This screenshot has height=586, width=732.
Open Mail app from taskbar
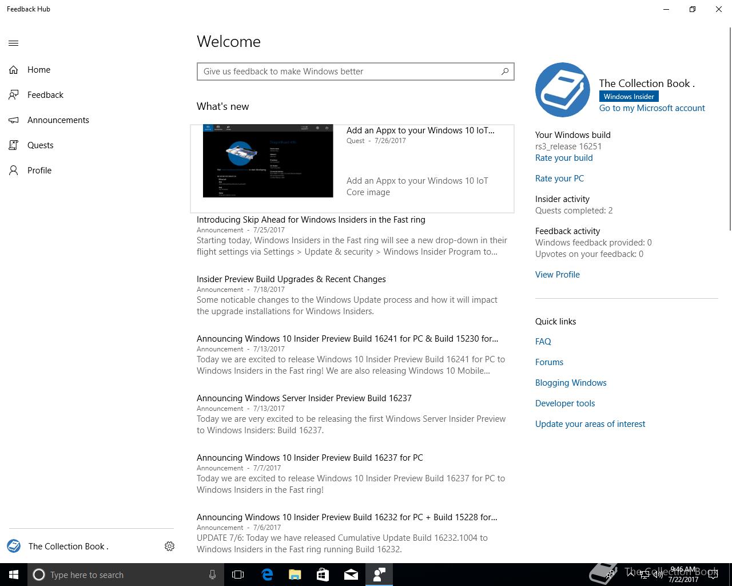351,575
